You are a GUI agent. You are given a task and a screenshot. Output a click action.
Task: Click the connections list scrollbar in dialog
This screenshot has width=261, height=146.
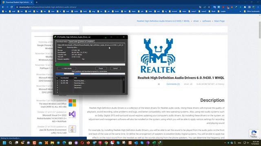click(x=124, y=85)
